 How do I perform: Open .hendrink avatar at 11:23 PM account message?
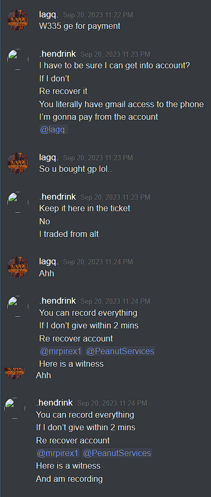coord(18,59)
